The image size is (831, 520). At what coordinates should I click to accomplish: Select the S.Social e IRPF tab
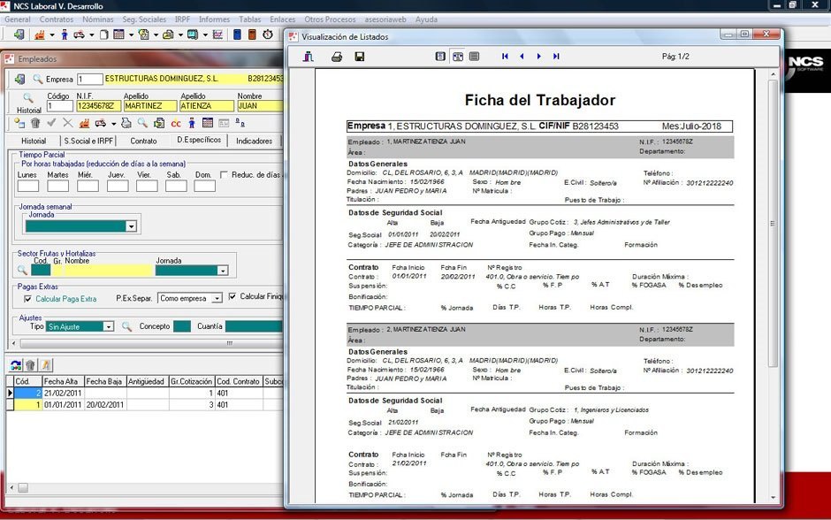click(x=88, y=141)
